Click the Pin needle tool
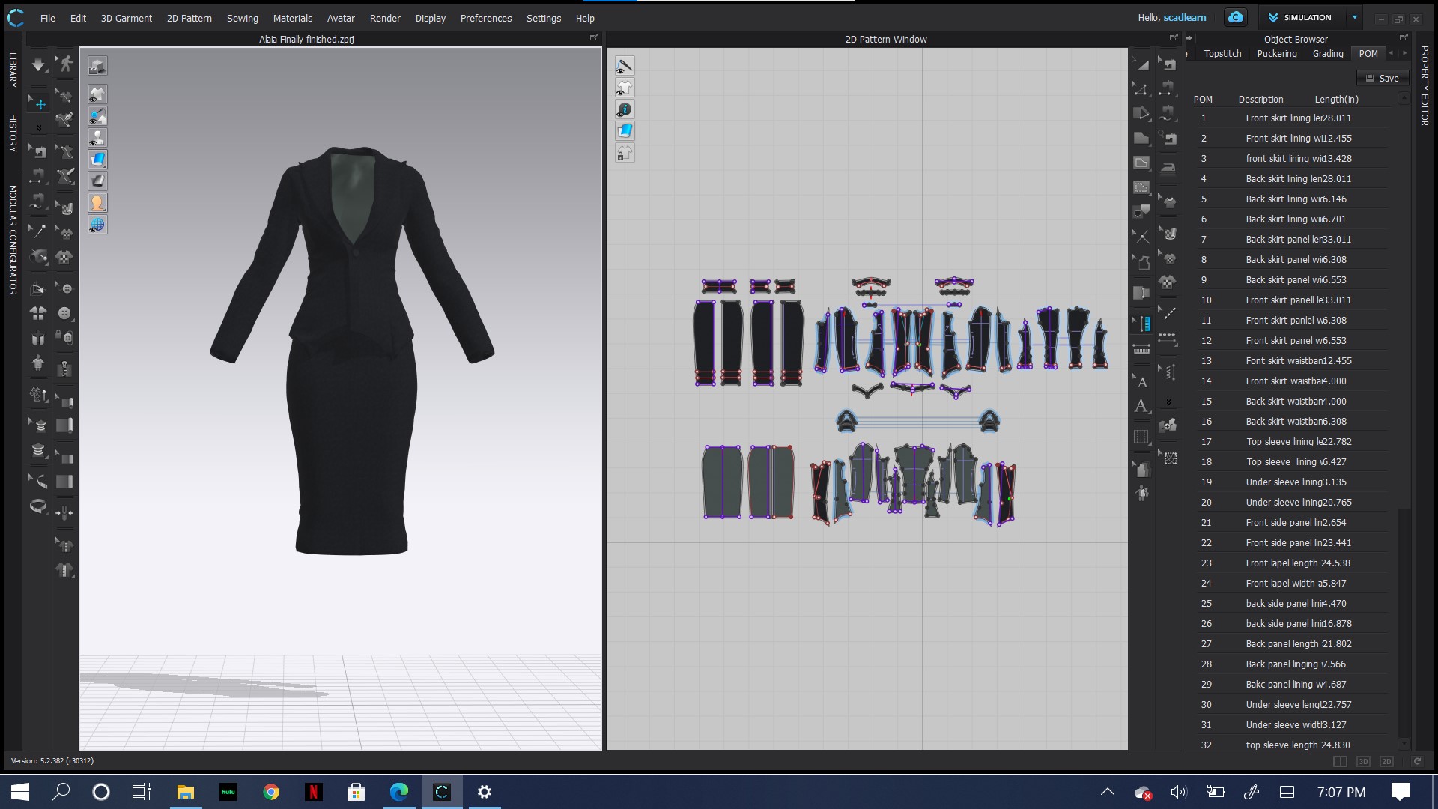The width and height of the screenshot is (1438, 809). [37, 231]
